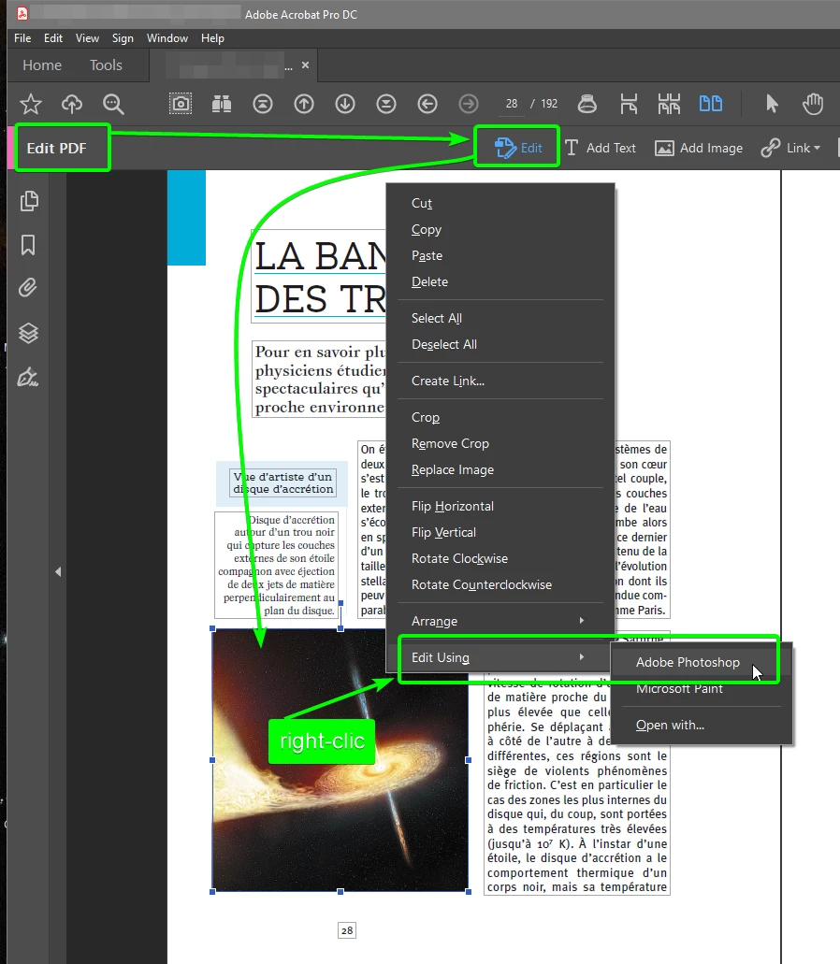Screen dimensions: 840x964
Task: Open the attachments paperclip panel
Action: click(x=28, y=288)
